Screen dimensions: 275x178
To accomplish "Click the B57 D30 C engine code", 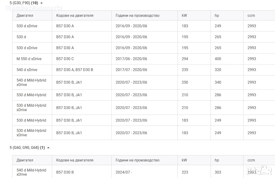I will (65, 59).
